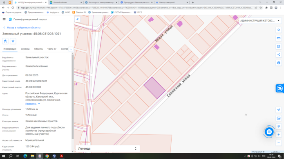Open the Части ЗУ tab
Viewport: 284px width, 159px height.
(x=52, y=49)
